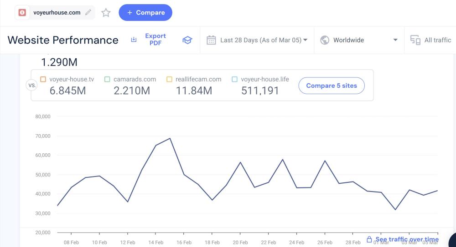Tick the reallifecam.com checkbox

pyautogui.click(x=169, y=79)
